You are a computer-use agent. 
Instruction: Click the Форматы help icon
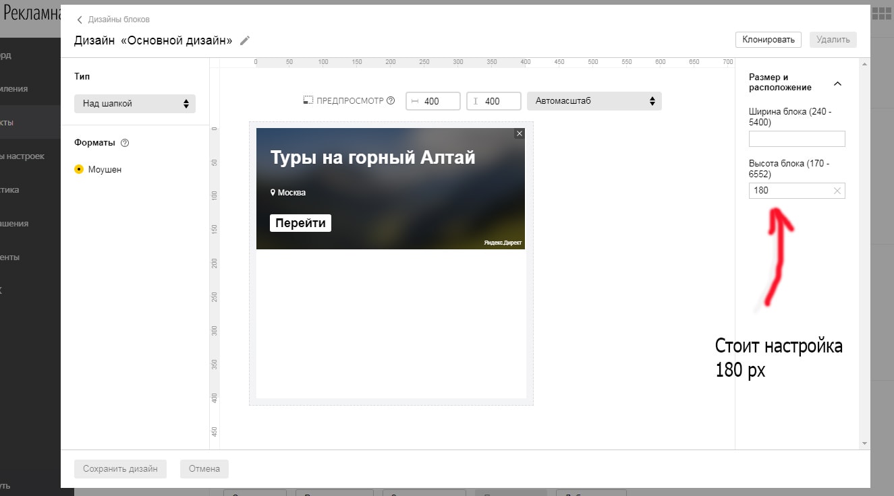point(124,143)
